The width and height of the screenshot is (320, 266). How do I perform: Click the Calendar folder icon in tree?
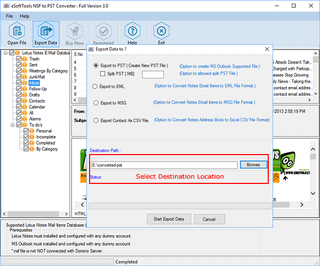25,107
